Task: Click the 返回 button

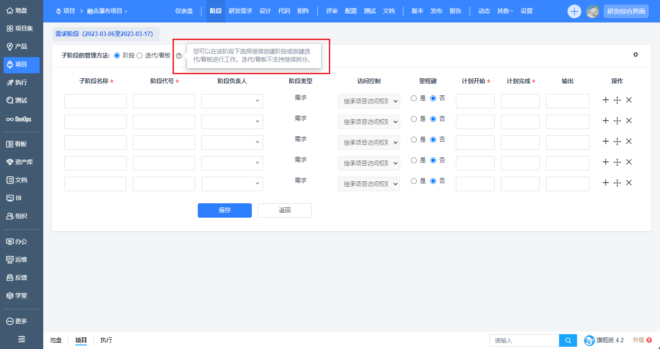Action: click(x=284, y=210)
